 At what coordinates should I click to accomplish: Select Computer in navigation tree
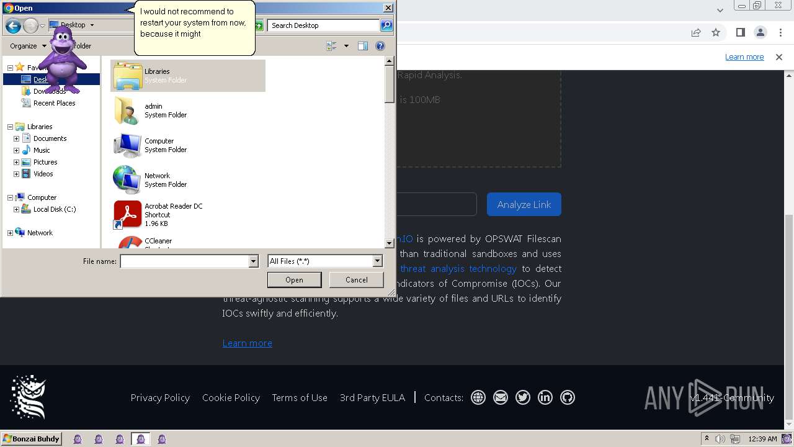tap(42, 197)
